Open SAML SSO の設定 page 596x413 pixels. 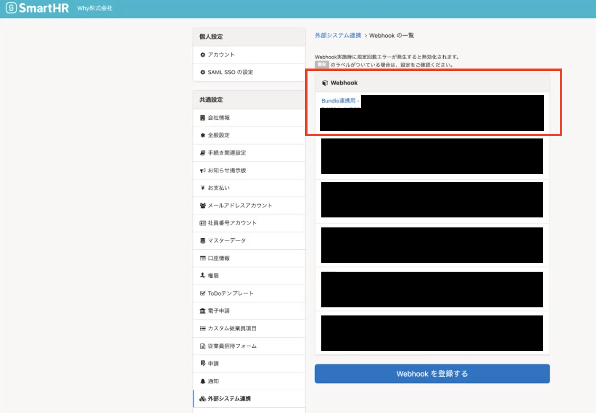[249, 72]
